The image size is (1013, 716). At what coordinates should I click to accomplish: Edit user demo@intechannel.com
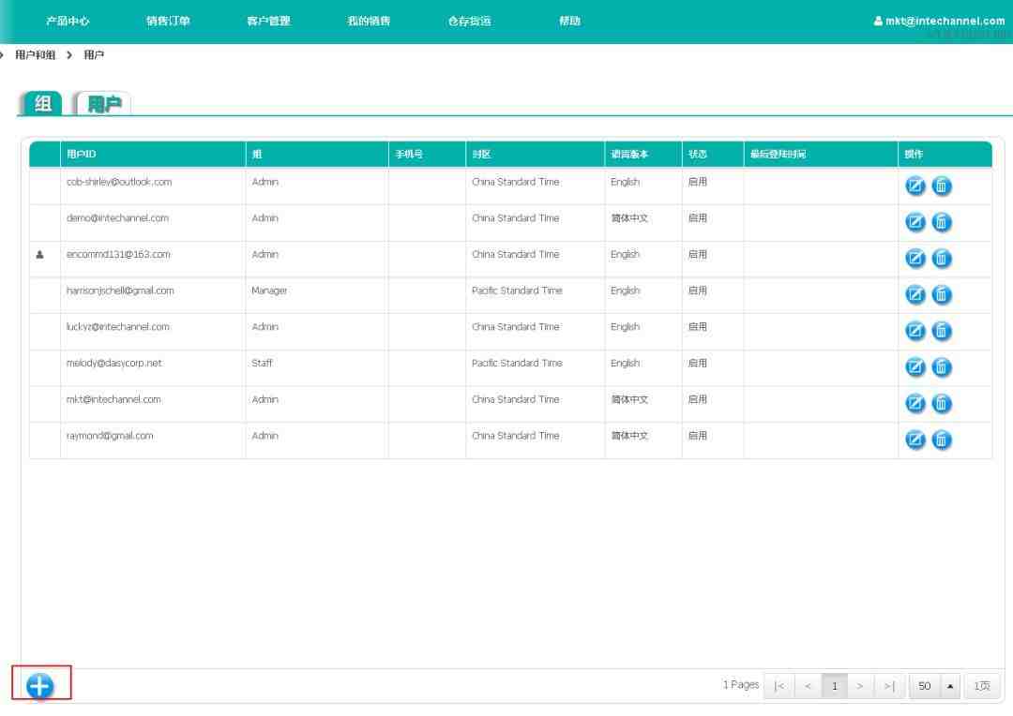pyautogui.click(x=915, y=223)
